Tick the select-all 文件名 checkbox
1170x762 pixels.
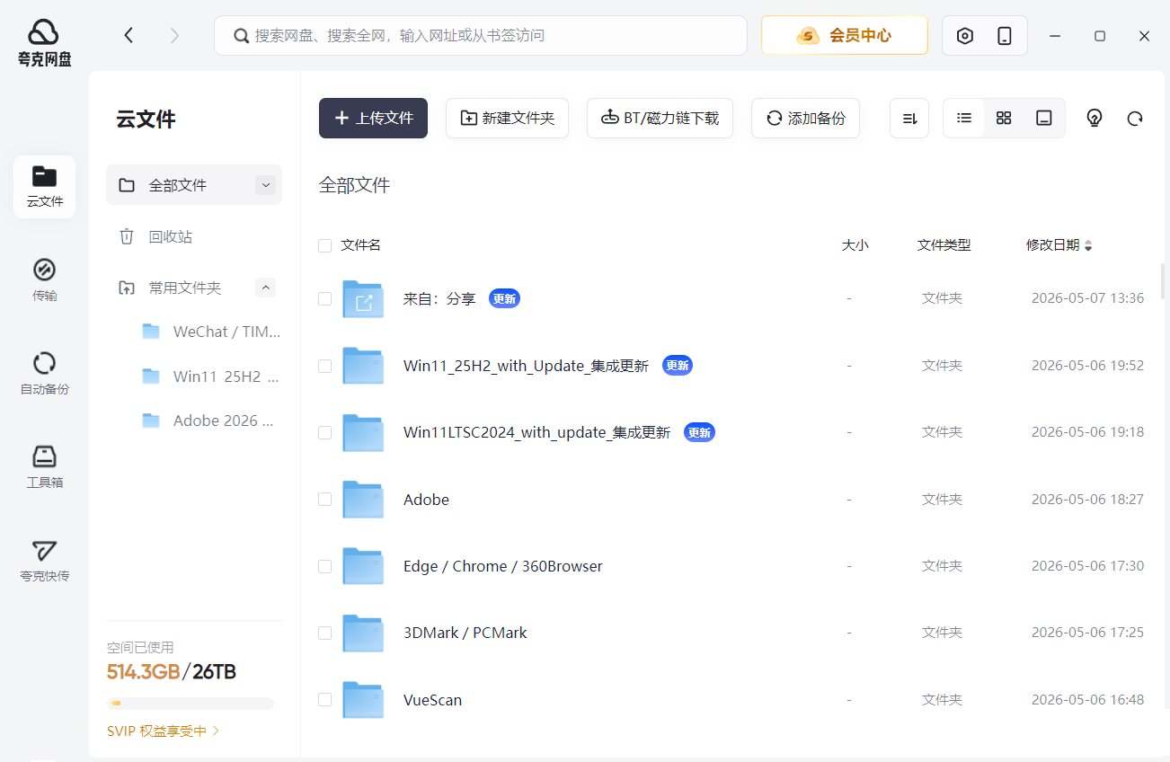click(x=325, y=245)
